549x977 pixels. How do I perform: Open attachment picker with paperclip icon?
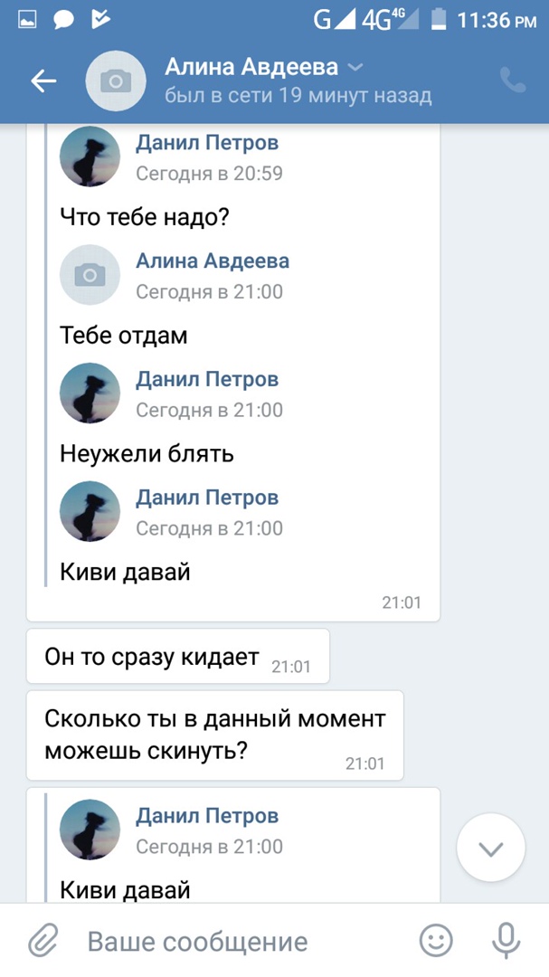tap(43, 941)
